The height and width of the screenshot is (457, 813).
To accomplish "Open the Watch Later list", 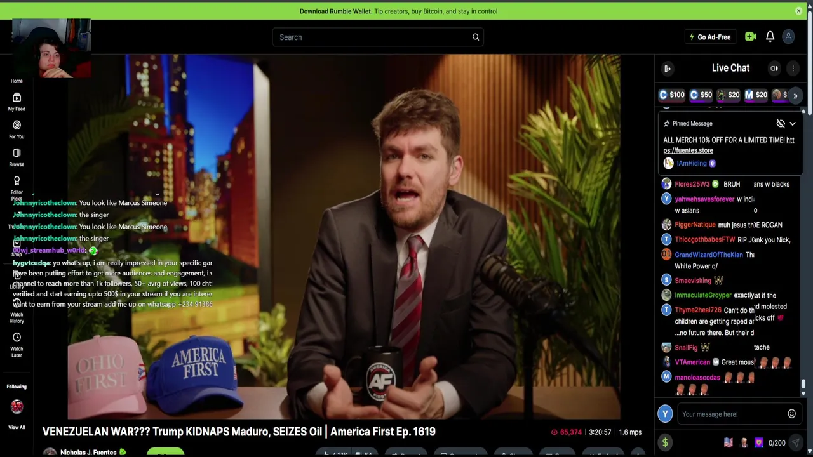I will pyautogui.click(x=17, y=345).
